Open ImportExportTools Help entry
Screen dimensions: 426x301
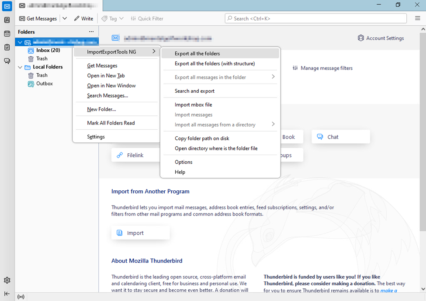tap(220, 172)
